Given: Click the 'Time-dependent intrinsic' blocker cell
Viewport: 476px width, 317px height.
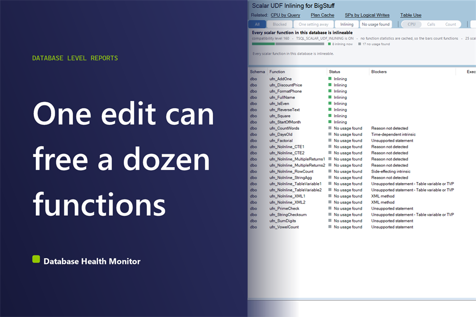Looking at the screenshot, I should [394, 134].
